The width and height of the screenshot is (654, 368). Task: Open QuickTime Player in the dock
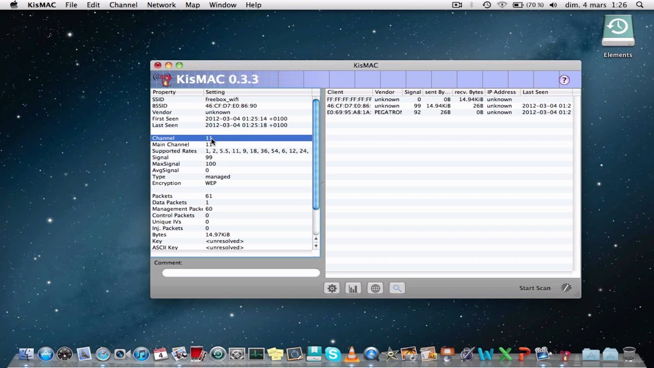click(x=371, y=354)
